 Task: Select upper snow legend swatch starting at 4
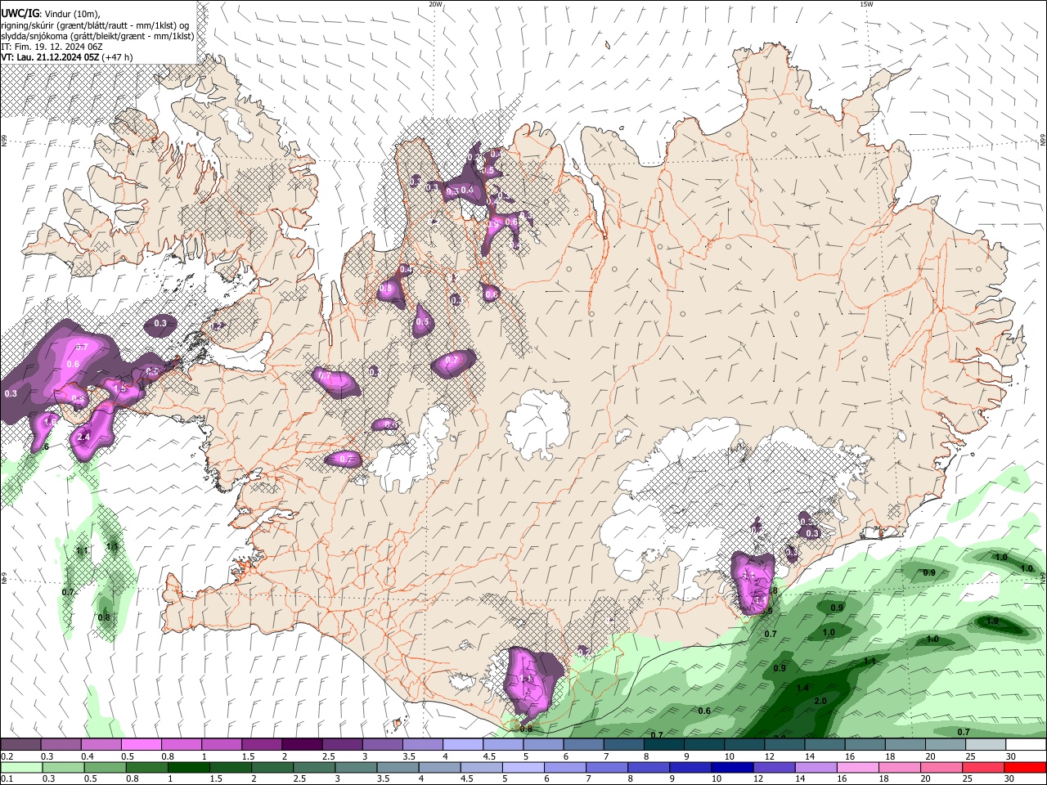click(461, 745)
